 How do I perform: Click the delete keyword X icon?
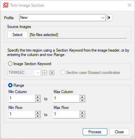(52, 73)
